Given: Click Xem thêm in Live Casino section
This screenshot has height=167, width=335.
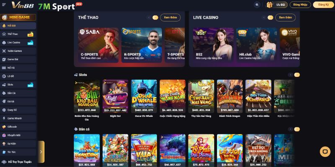Looking at the screenshot, I should [x=285, y=18].
